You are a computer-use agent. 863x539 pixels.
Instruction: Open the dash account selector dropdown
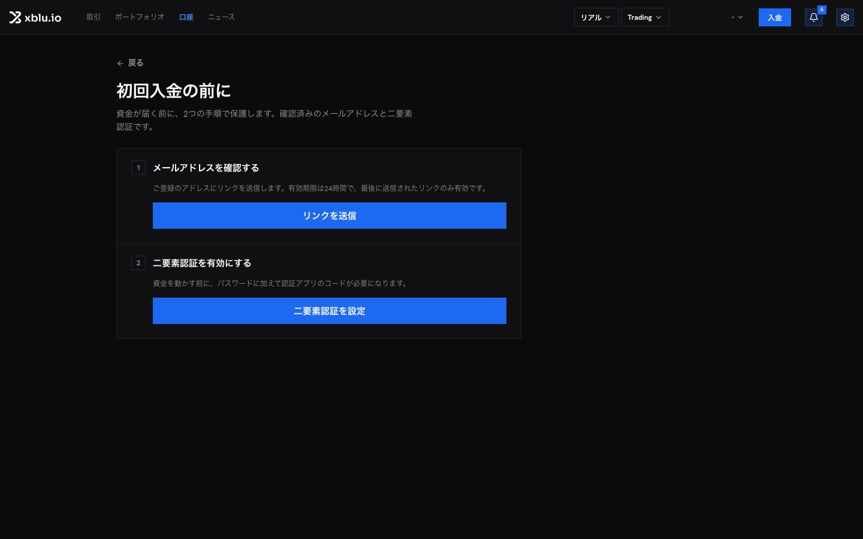point(737,17)
